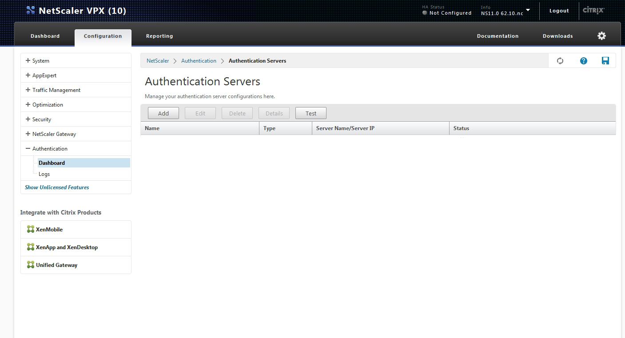This screenshot has height=338, width=625.
Task: Switch to the Reporting tab
Action: click(159, 36)
